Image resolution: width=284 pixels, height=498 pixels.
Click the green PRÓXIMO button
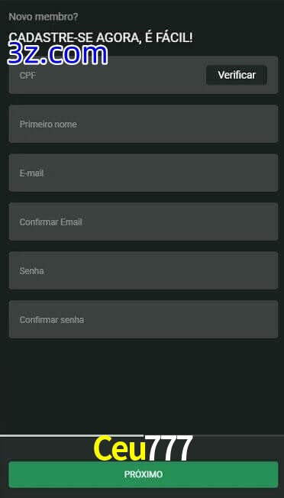coord(144,474)
